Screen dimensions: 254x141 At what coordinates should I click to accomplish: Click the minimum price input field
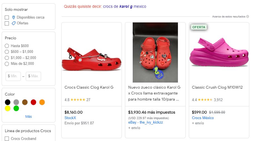pos(13,76)
